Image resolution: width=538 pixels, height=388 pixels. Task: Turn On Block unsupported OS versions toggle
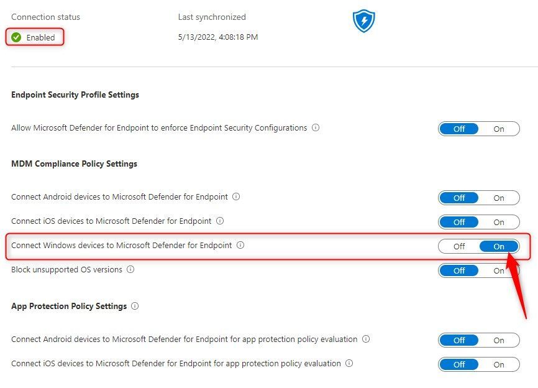coord(499,270)
